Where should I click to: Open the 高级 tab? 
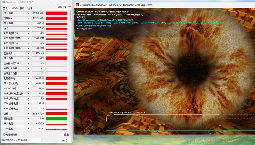22,8
